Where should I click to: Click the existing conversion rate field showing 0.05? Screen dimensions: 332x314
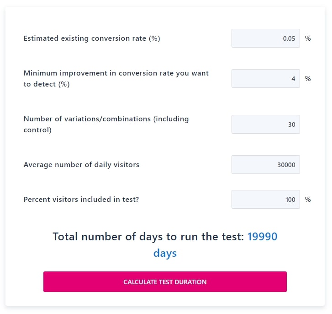point(265,38)
